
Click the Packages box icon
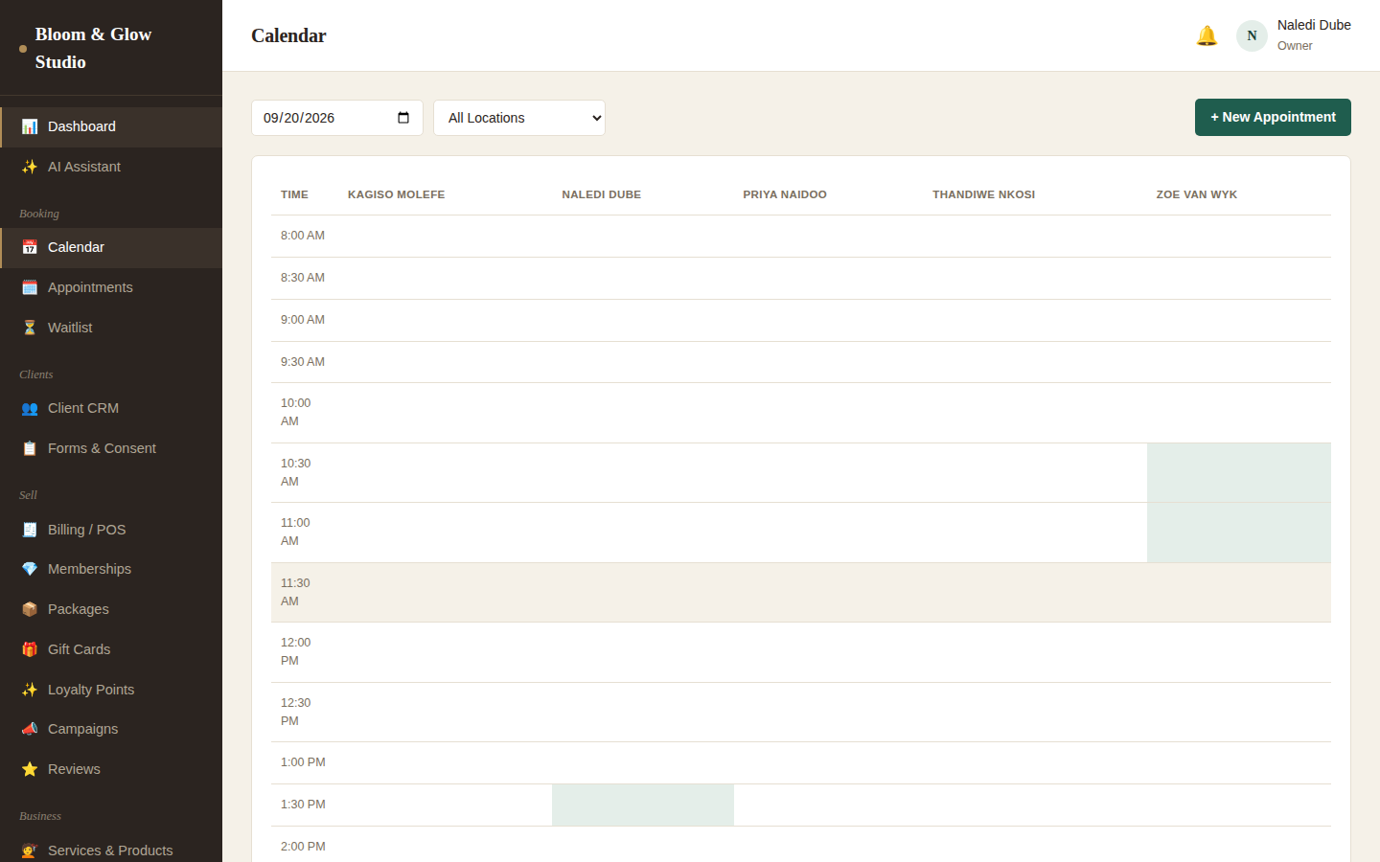click(30, 609)
